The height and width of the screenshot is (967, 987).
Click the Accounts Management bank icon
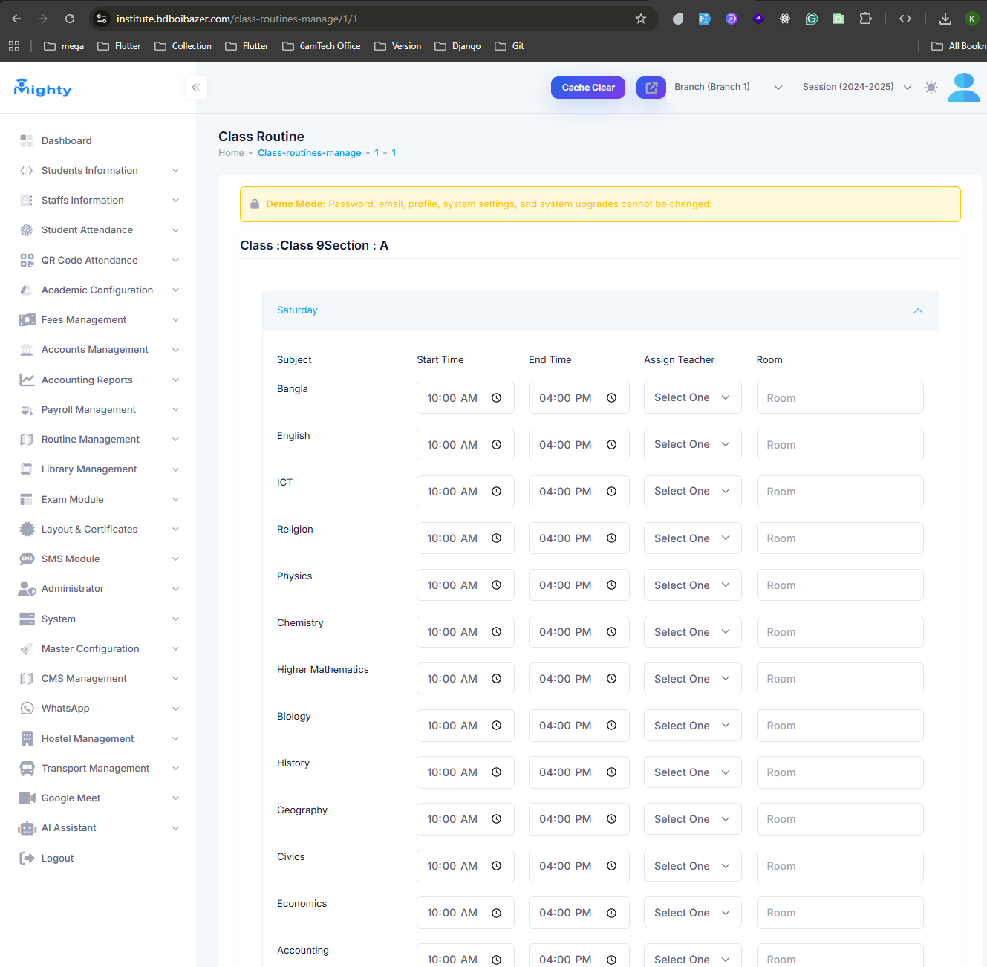click(x=27, y=350)
